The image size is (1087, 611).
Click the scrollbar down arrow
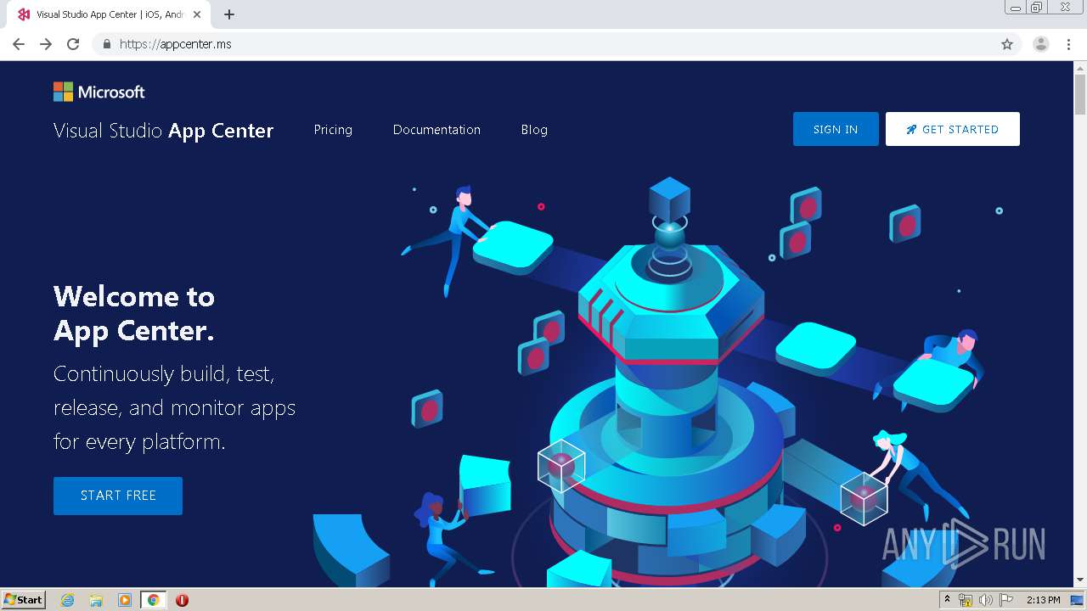(x=1080, y=580)
